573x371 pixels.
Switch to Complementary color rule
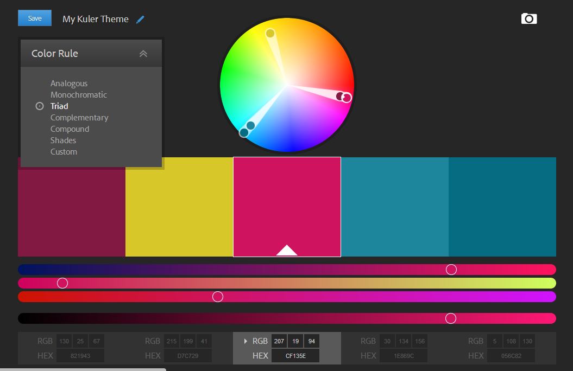pos(79,118)
